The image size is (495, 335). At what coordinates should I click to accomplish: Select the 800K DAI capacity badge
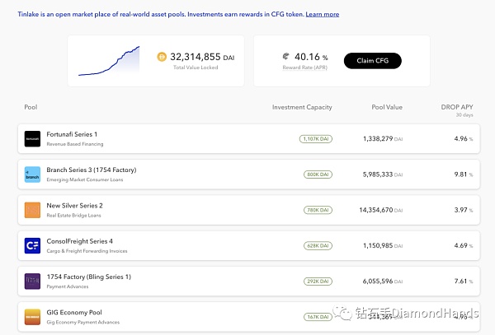tap(317, 174)
